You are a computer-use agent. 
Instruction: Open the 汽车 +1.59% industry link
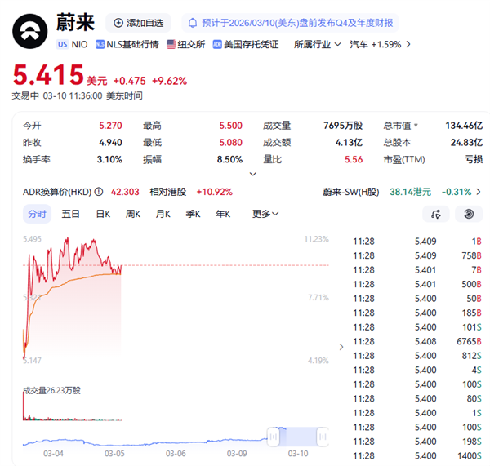[380, 44]
